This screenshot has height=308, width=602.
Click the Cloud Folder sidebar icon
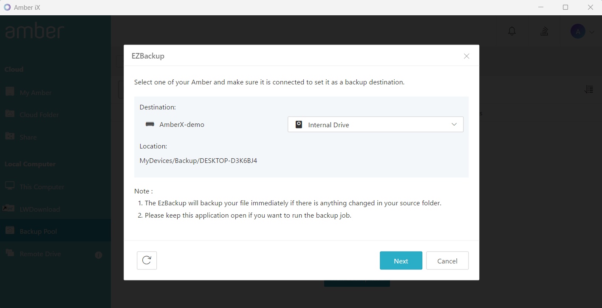10,114
